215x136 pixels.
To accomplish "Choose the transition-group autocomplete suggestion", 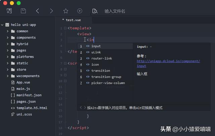I will [x=105, y=77].
